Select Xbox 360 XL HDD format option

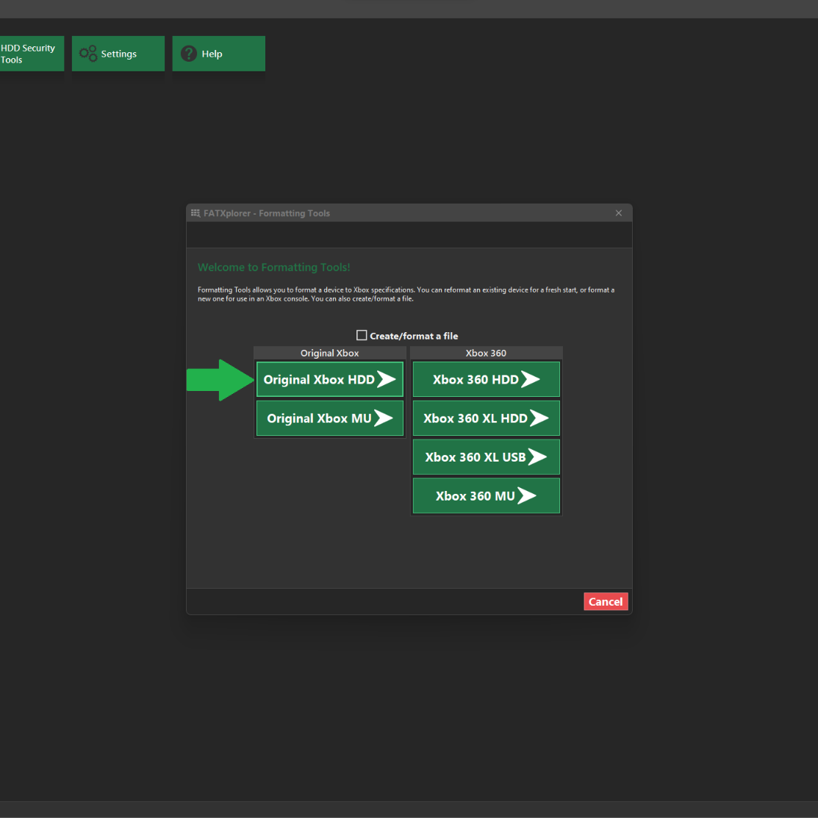(x=487, y=418)
